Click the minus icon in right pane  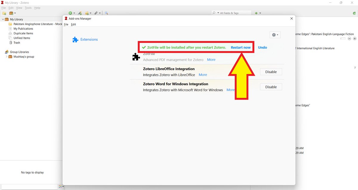[x=349, y=38]
